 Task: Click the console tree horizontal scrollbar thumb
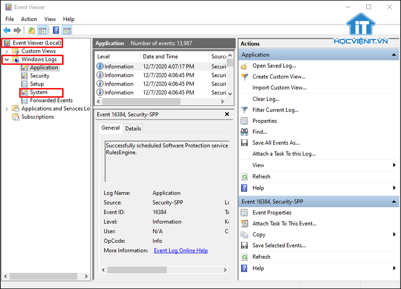pyautogui.click(x=43, y=276)
